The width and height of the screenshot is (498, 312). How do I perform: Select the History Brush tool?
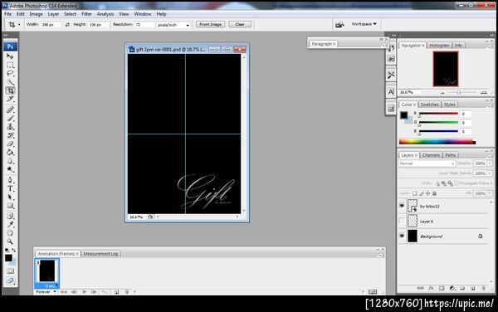point(10,135)
